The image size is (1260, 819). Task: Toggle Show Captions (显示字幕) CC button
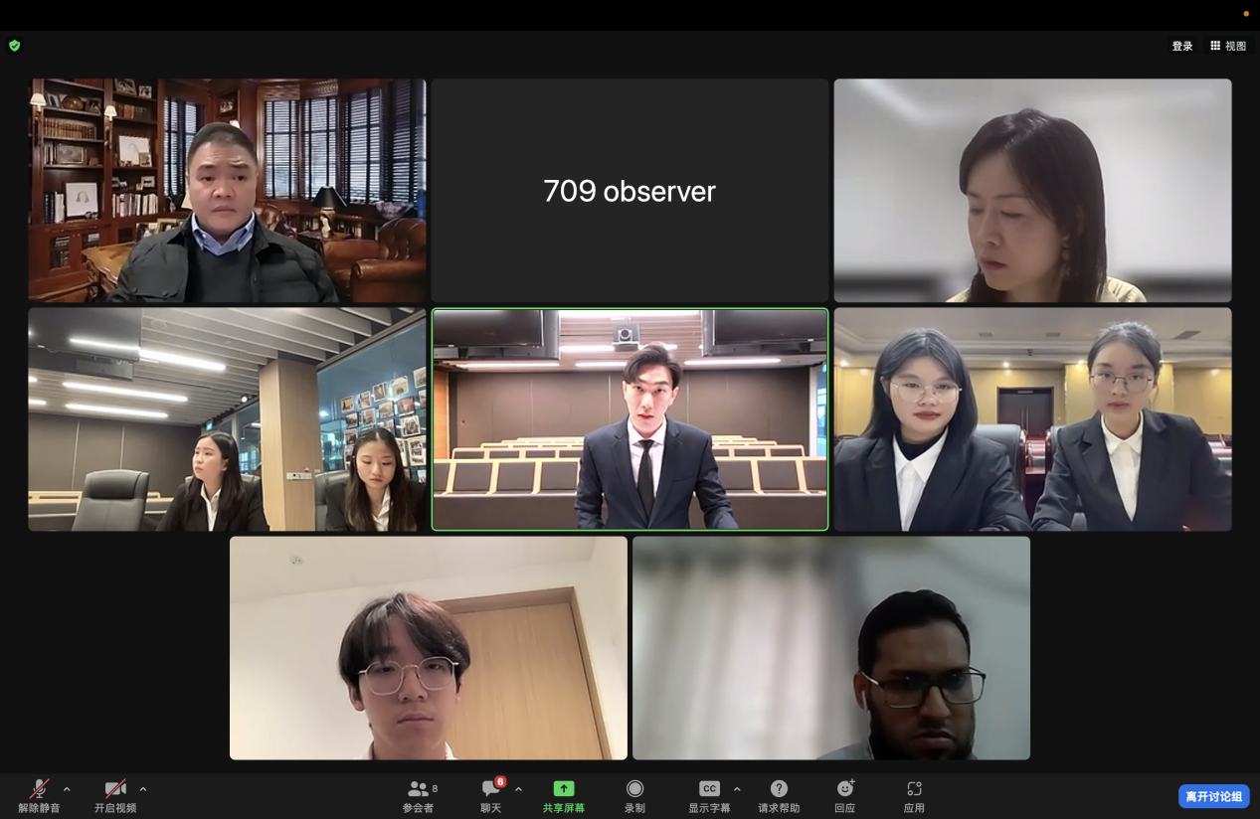coord(709,789)
